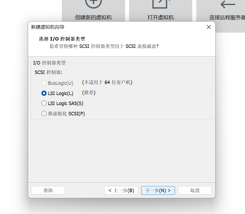This screenshot has width=245, height=214.
Task: Click the I/O 控制器类型 group label
Action: coord(49,63)
